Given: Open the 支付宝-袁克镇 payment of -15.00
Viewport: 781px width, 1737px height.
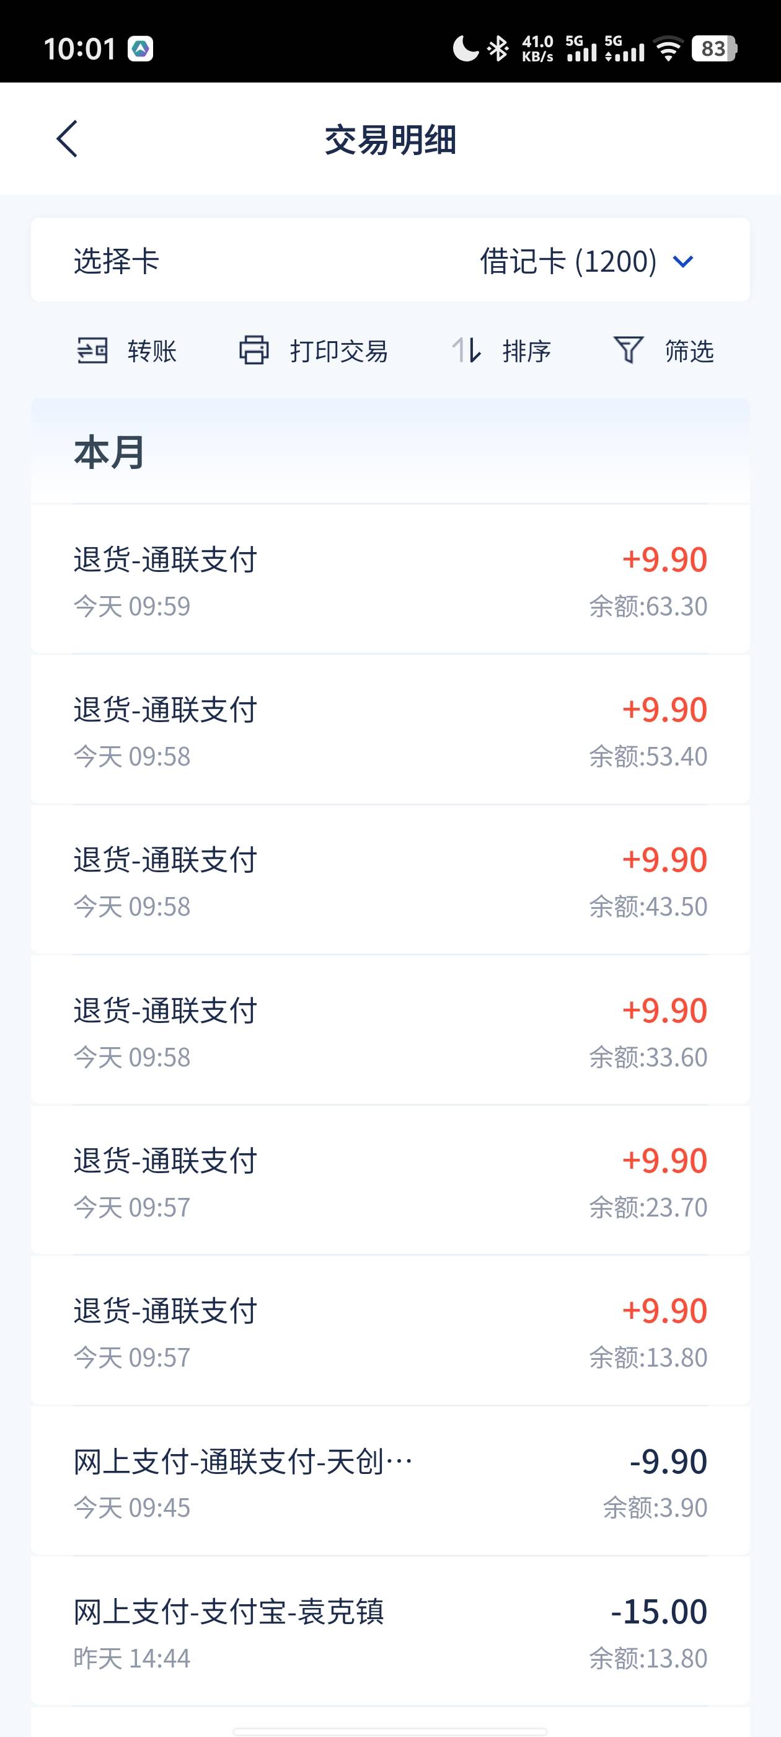Looking at the screenshot, I should 390,1632.
